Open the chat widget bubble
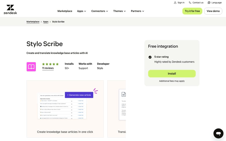Viewport: 226px width, 141px height. click(218, 133)
